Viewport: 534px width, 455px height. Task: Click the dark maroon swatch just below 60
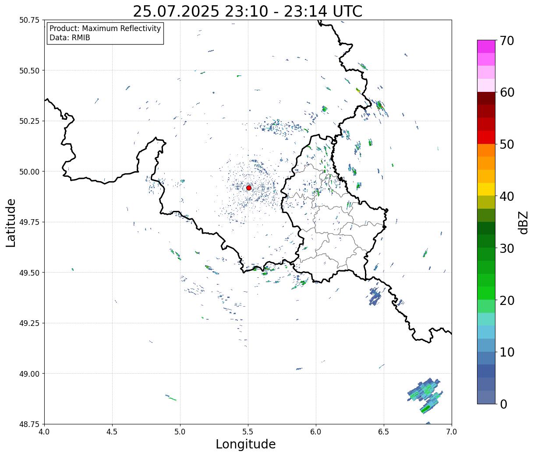pyautogui.click(x=486, y=98)
